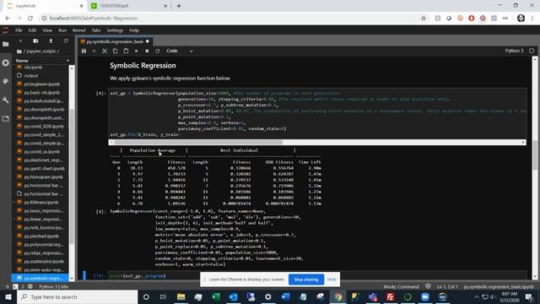The image size is (540, 304).
Task: Open py.KMeans.ipynb file
Action: [41, 203]
